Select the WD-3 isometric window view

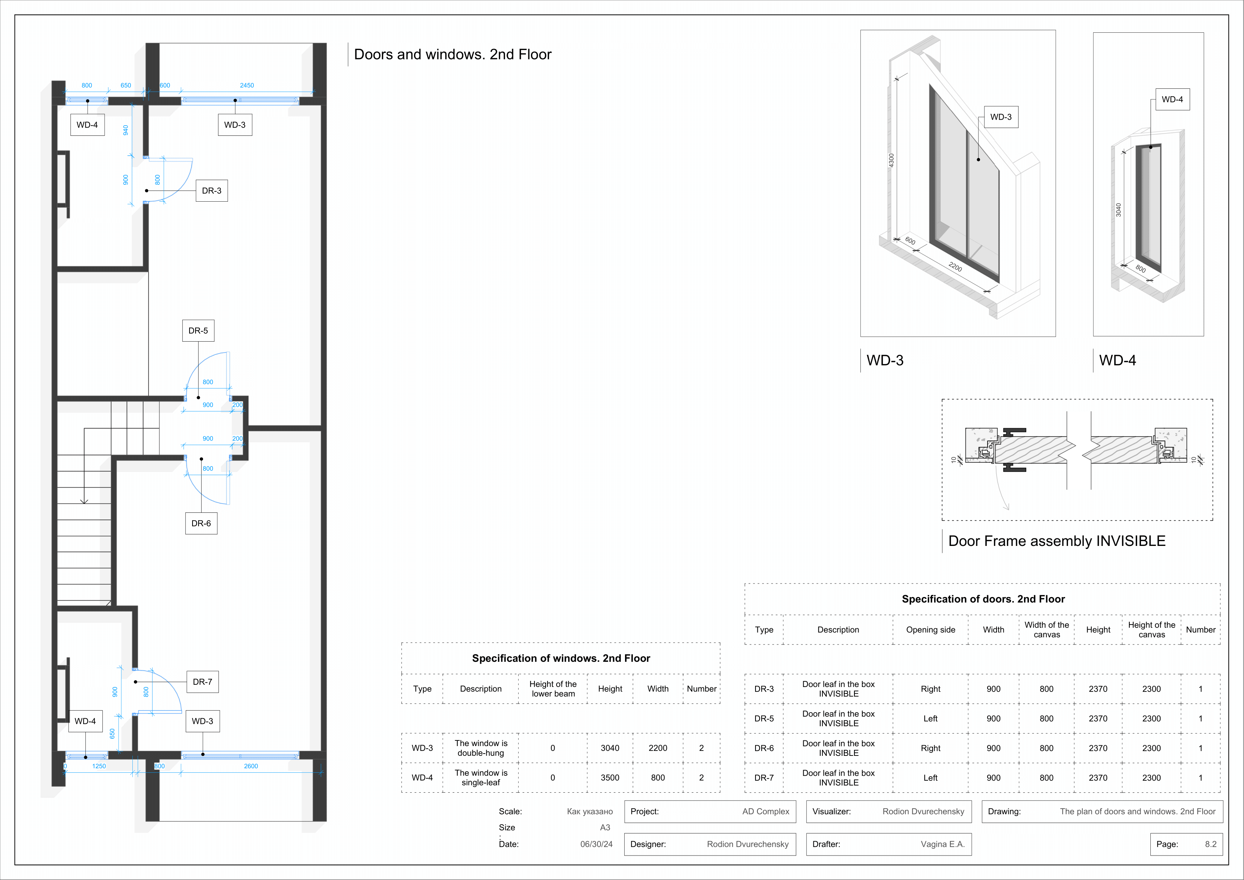point(957,183)
